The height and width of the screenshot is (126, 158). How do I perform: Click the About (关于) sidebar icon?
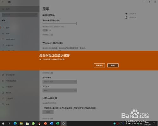coord(3,104)
